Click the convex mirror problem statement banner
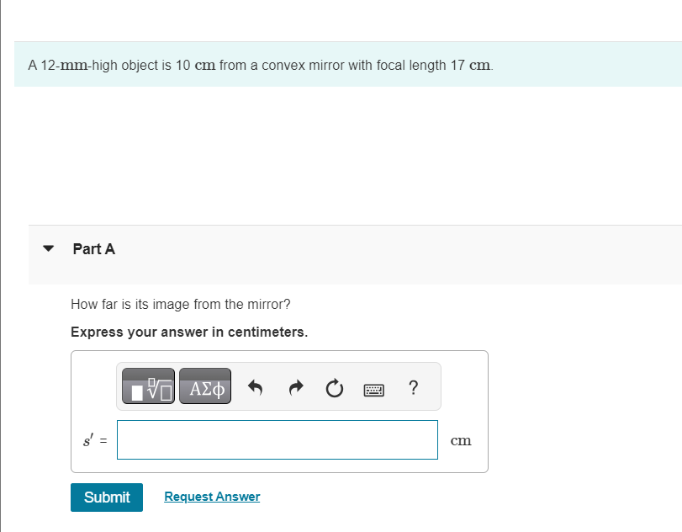Image resolution: width=682 pixels, height=532 pixels. click(x=348, y=65)
